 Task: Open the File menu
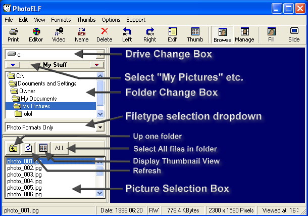point(9,20)
